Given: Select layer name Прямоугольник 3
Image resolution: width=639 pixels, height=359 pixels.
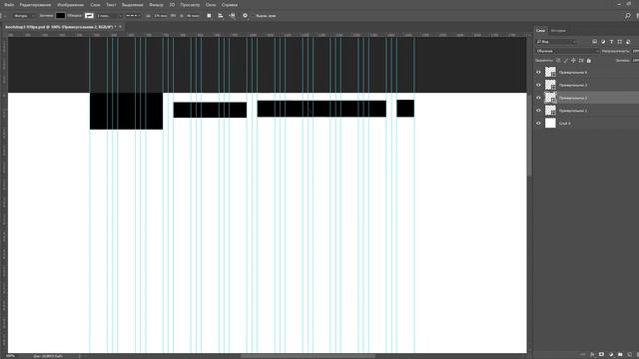Looking at the screenshot, I should click(x=573, y=85).
